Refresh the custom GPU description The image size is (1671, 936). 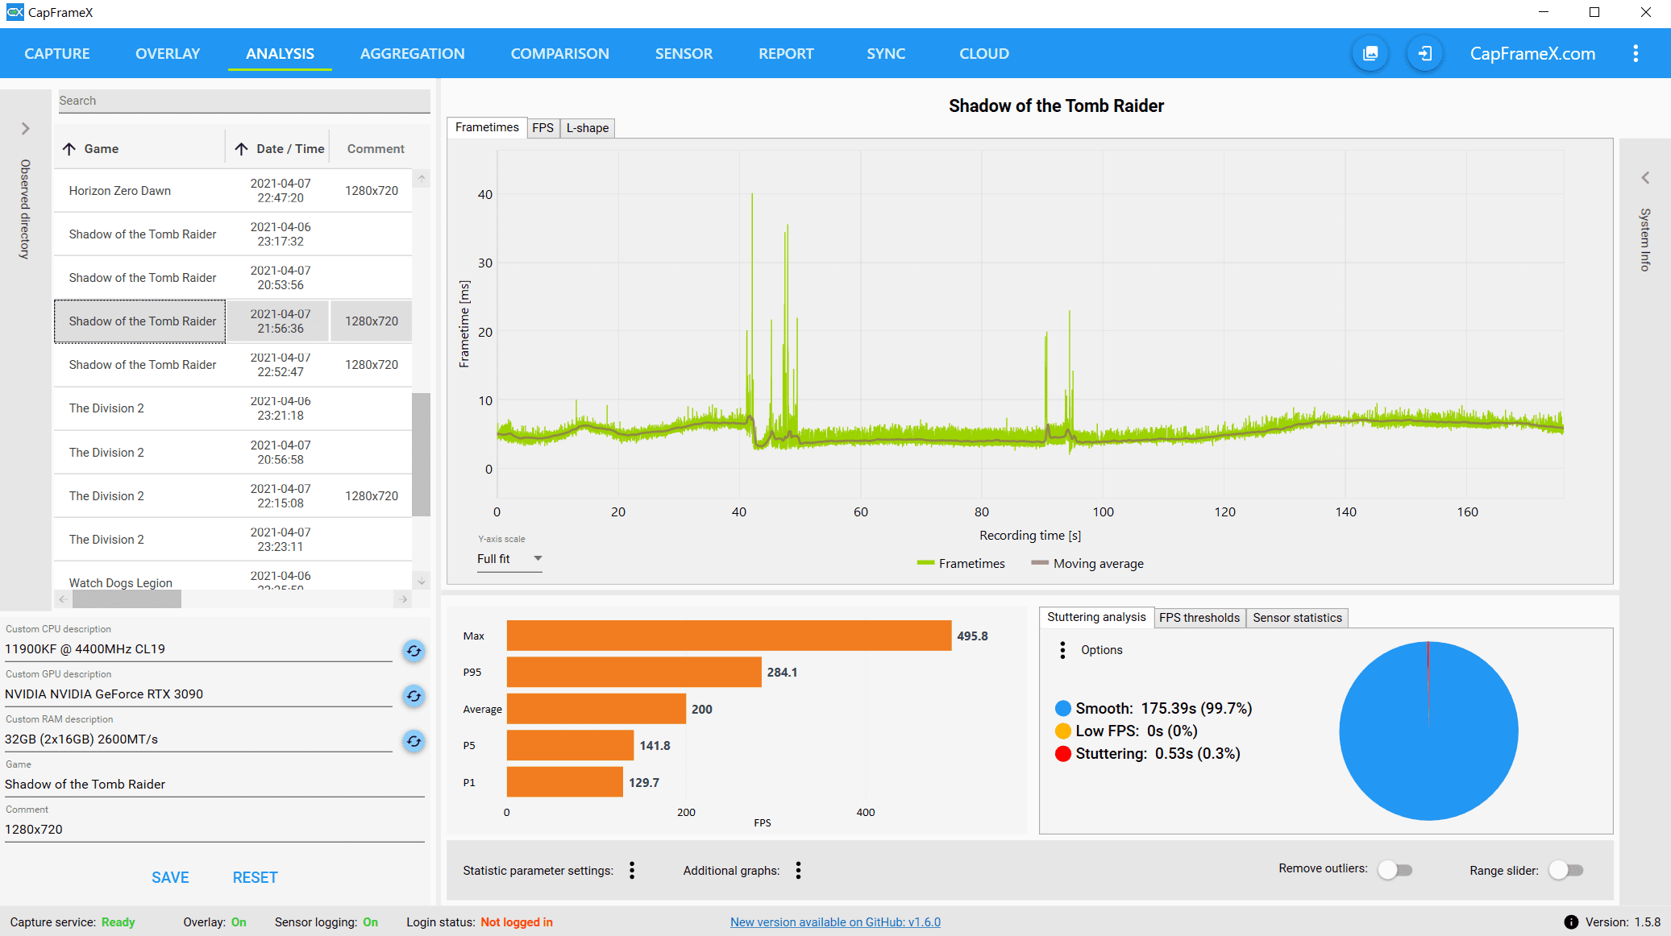[414, 696]
